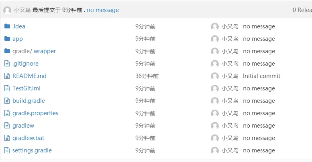Viewport: 312px width, 162px height.
Task: Click the README.md file icon
Action: [7, 76]
